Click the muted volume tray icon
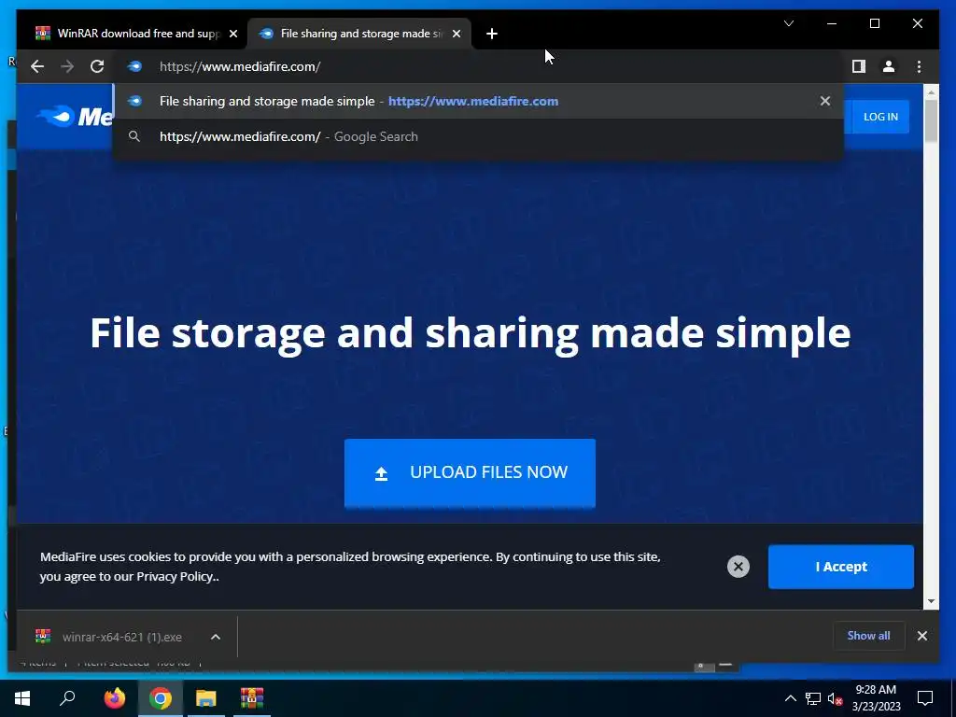Viewport: 956px width, 717px height. (x=835, y=698)
